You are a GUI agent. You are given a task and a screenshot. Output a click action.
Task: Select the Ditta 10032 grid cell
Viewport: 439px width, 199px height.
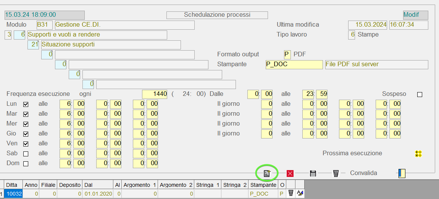pos(14,194)
